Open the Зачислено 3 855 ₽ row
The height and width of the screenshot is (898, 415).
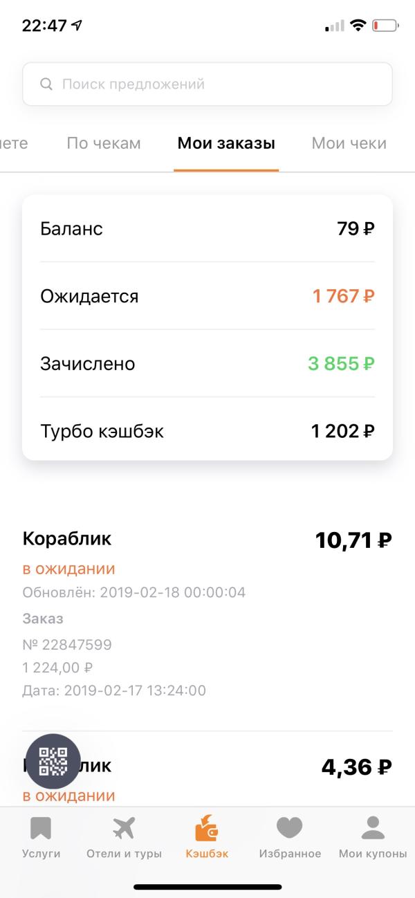(x=207, y=363)
